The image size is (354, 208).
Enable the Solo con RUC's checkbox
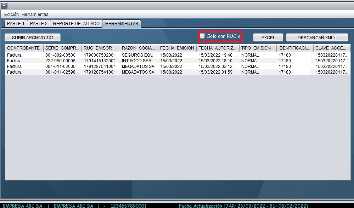click(x=202, y=36)
